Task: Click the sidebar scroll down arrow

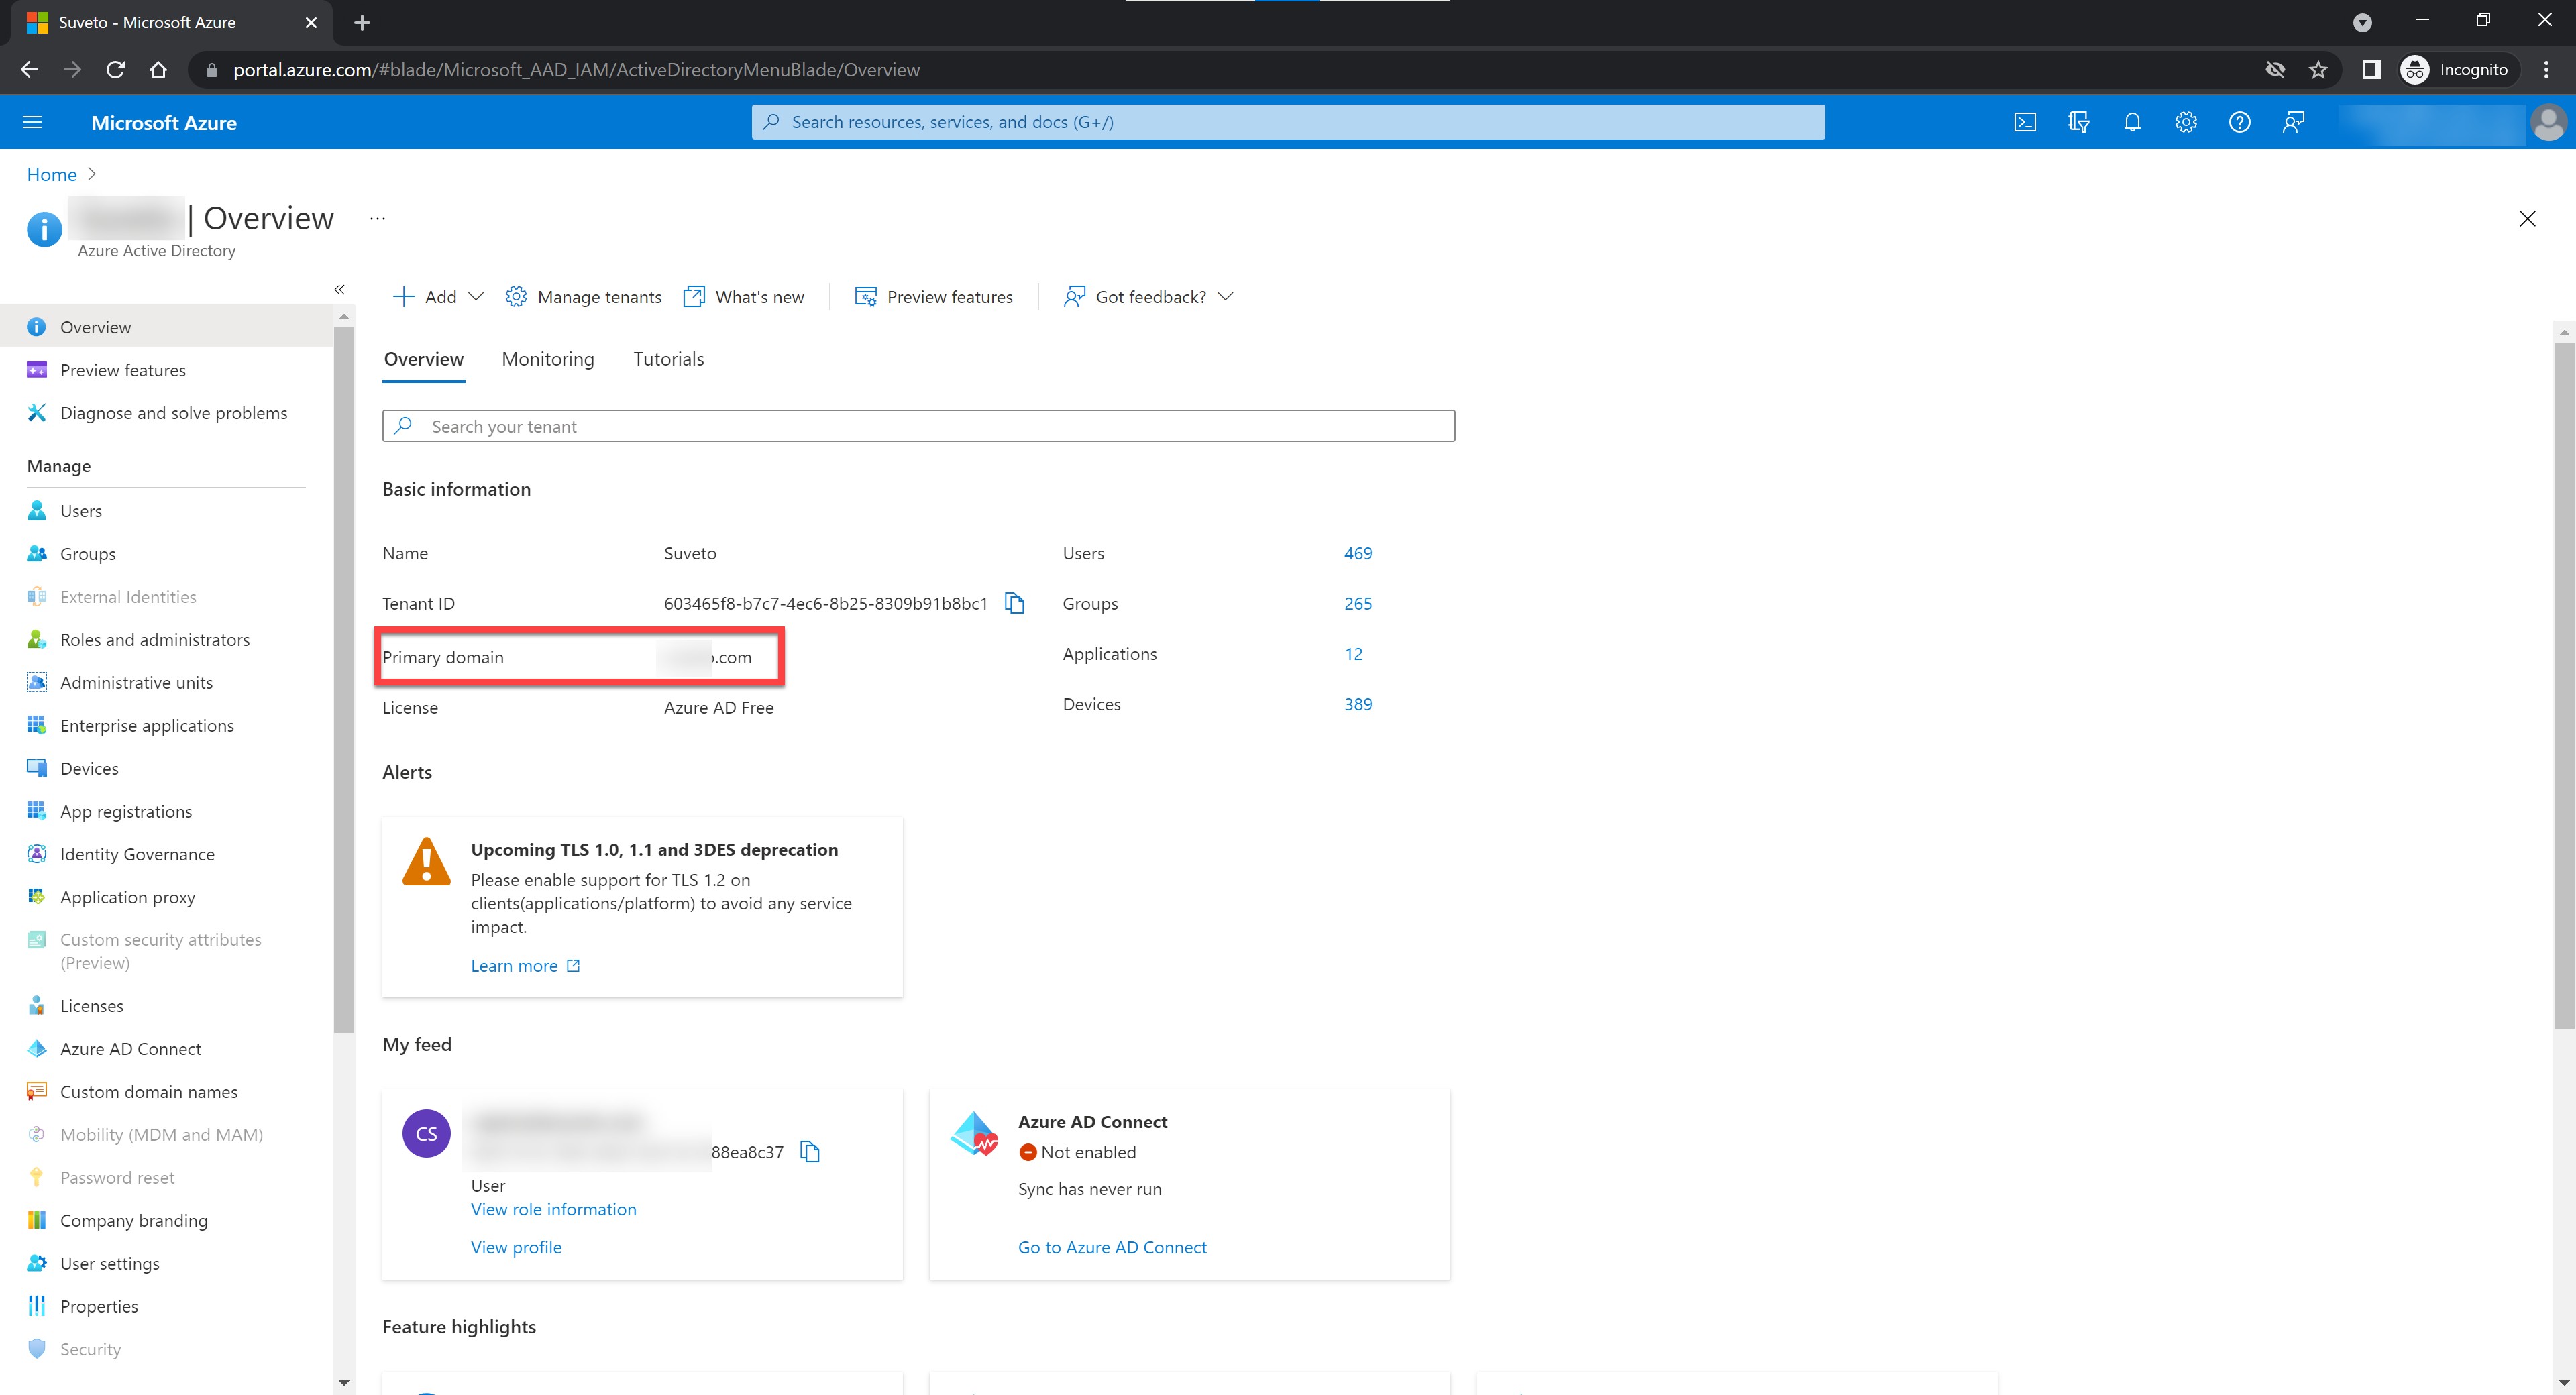Action: 344,1383
